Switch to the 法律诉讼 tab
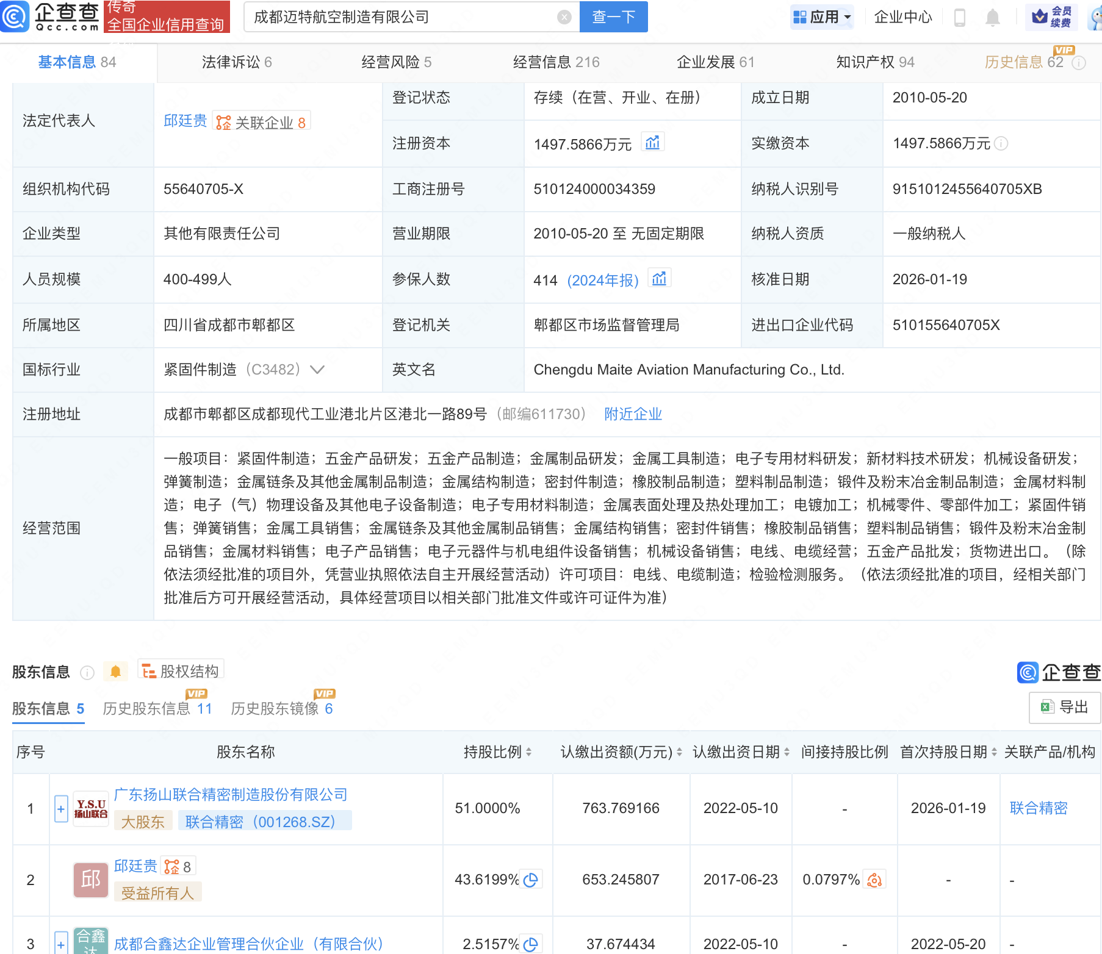 pyautogui.click(x=237, y=62)
